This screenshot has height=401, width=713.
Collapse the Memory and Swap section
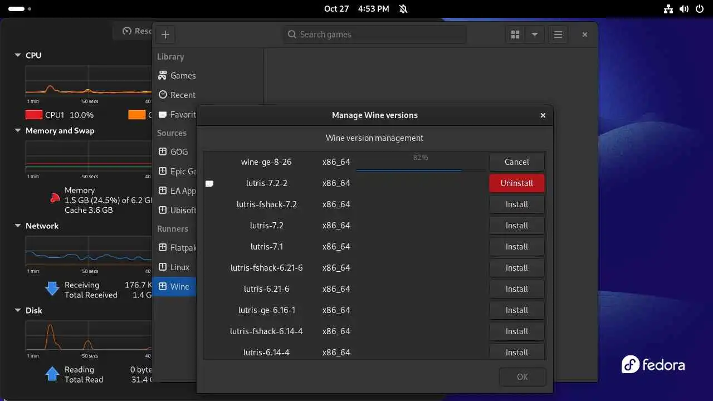[17, 131]
